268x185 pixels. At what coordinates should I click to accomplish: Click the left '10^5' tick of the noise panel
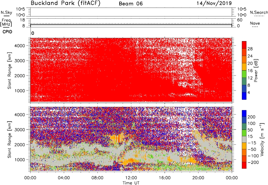point(21,9)
